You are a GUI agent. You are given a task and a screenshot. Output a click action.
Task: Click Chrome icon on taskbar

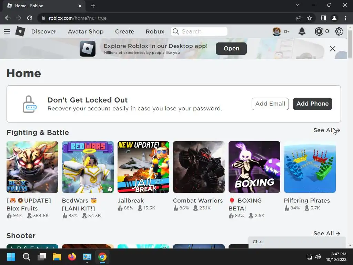(102, 257)
